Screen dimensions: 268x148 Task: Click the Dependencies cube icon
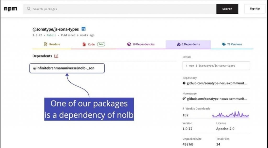(x=129, y=44)
